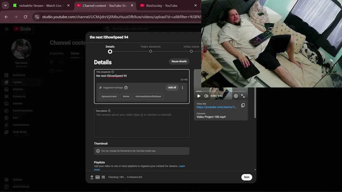This screenshot has width=342, height=192.
Task: Tick the select-all checkbox in videos list
Action: [x=52, y=71]
